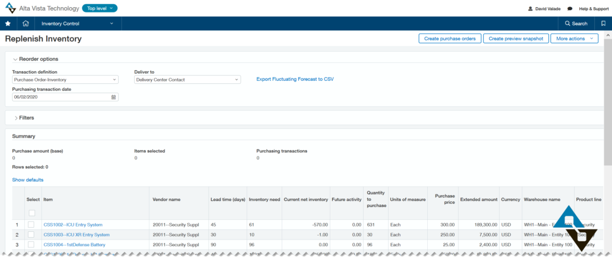The width and height of the screenshot is (612, 261).
Task: Open Help & Support
Action: [593, 8]
